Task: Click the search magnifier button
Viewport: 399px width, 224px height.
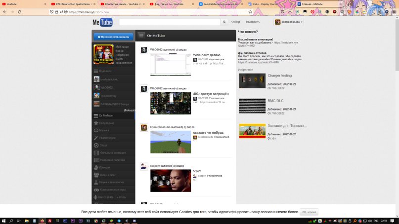Action: tap(224, 22)
